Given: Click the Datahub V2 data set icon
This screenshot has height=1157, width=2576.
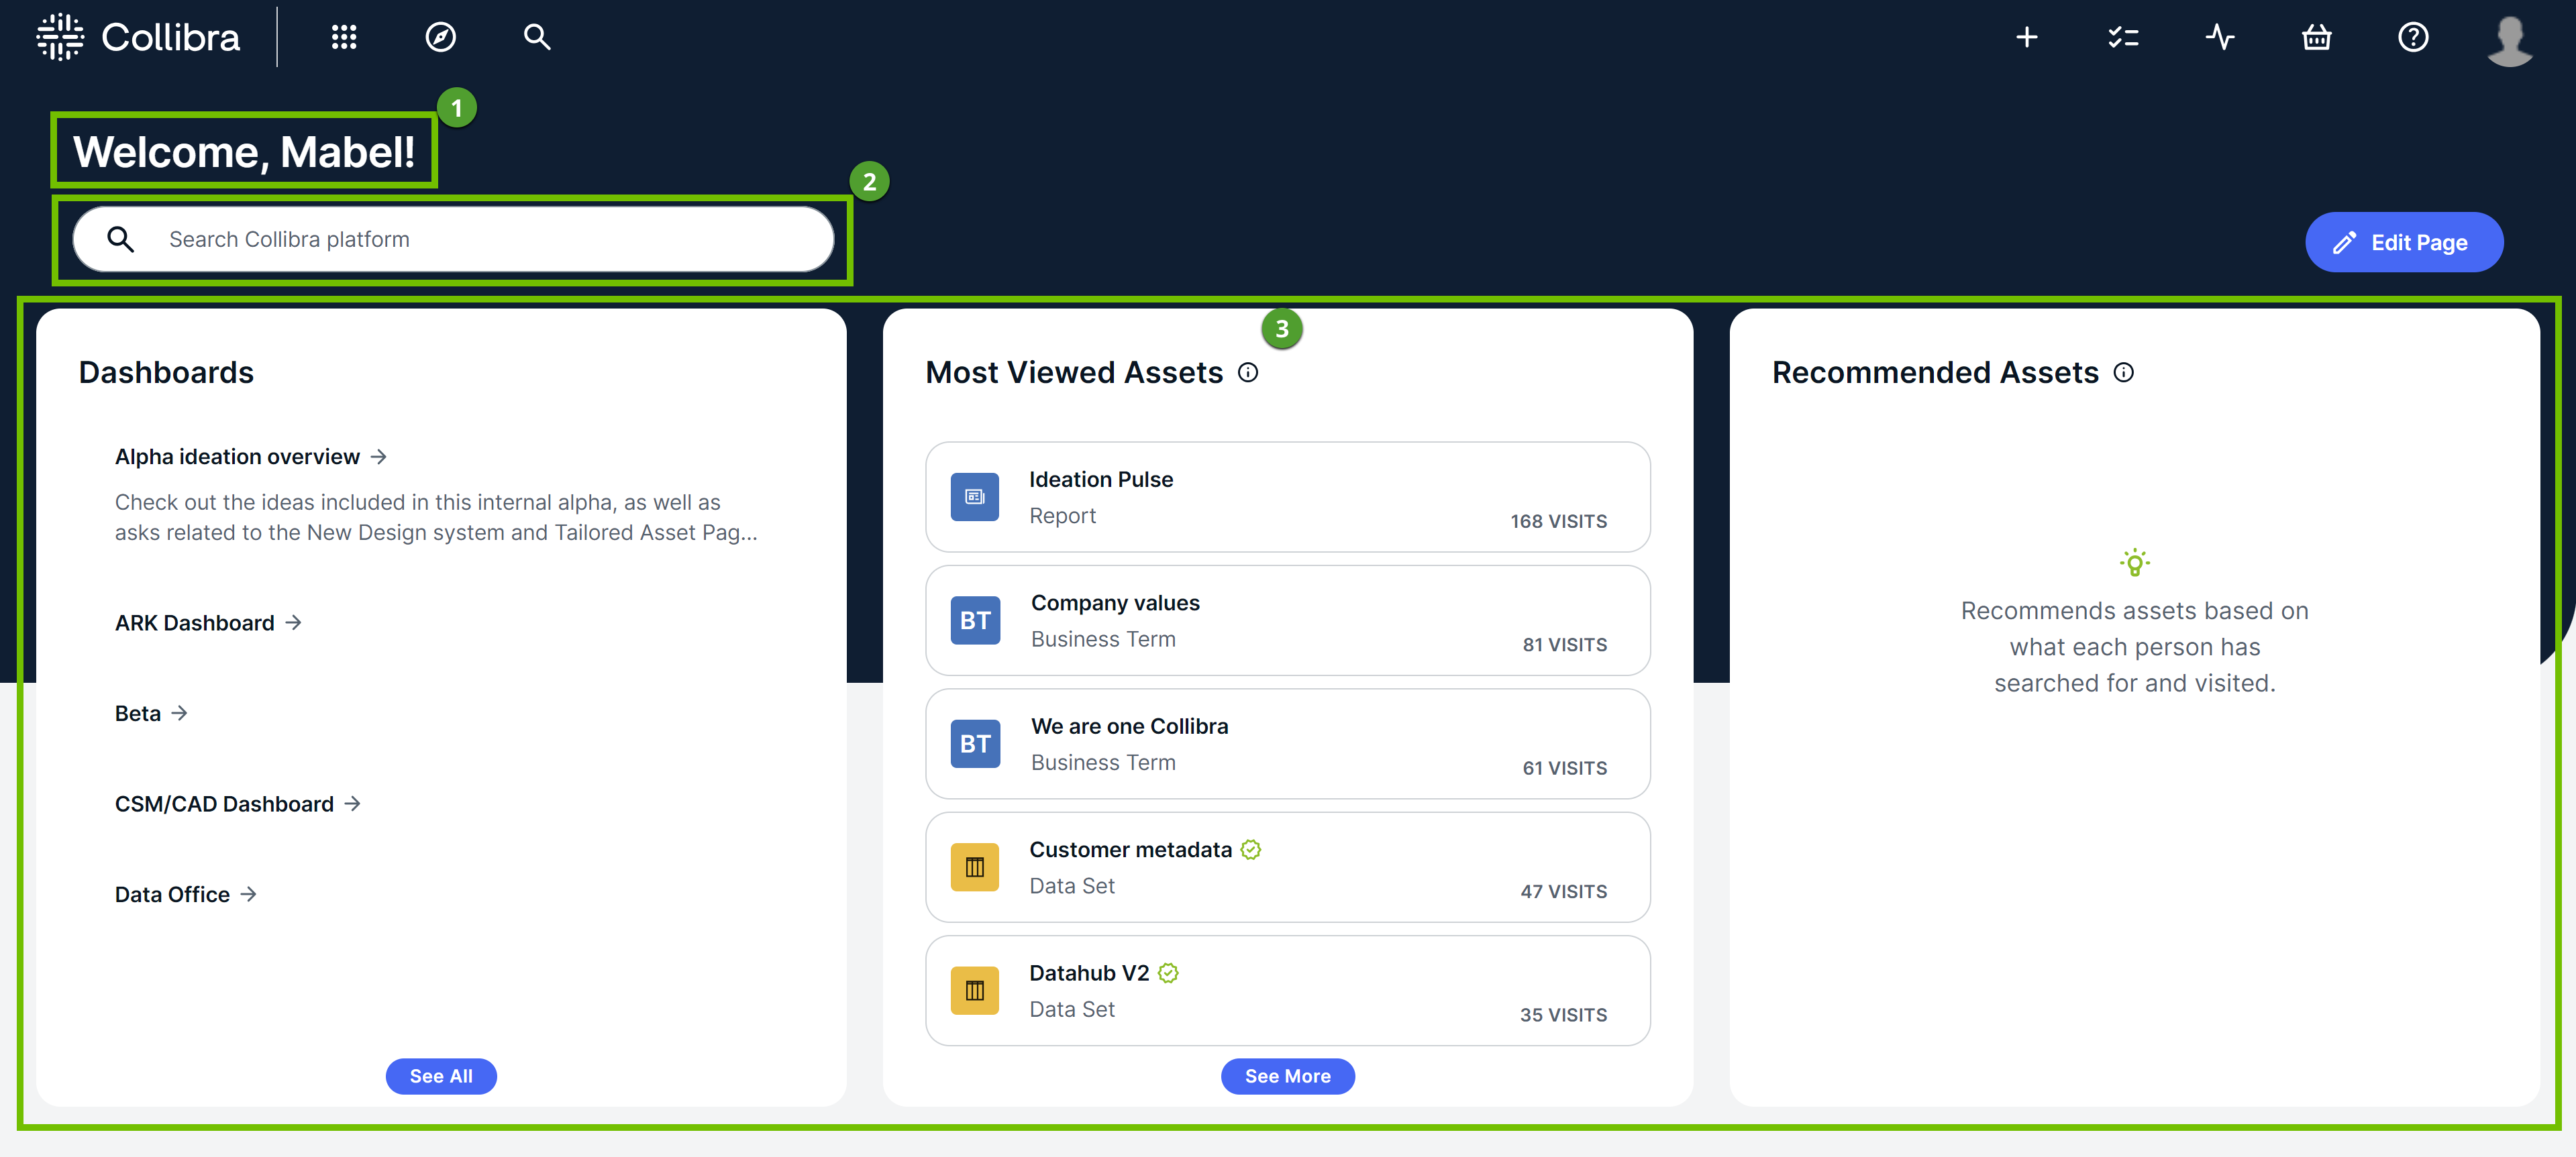Looking at the screenshot, I should (974, 990).
